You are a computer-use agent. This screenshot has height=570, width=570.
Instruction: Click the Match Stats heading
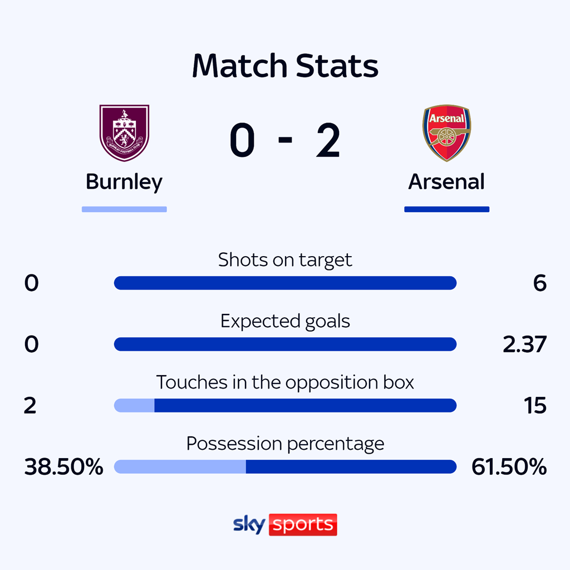coord(285,66)
